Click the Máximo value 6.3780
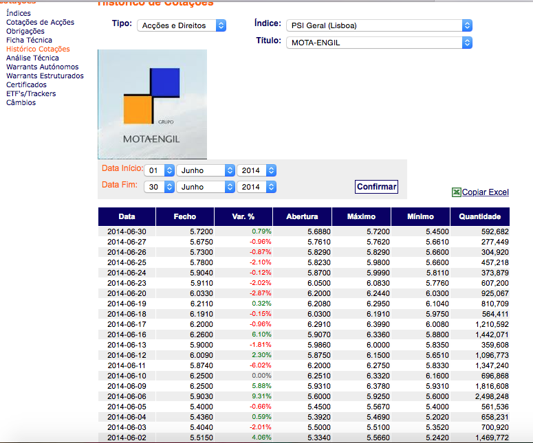Viewport: 533px width, 443px height. (378, 386)
